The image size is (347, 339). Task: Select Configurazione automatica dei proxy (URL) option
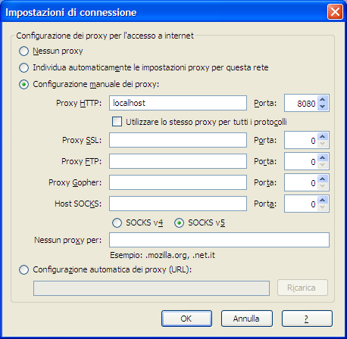pyautogui.click(x=24, y=270)
